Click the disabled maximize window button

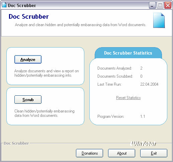[x=160, y=5]
